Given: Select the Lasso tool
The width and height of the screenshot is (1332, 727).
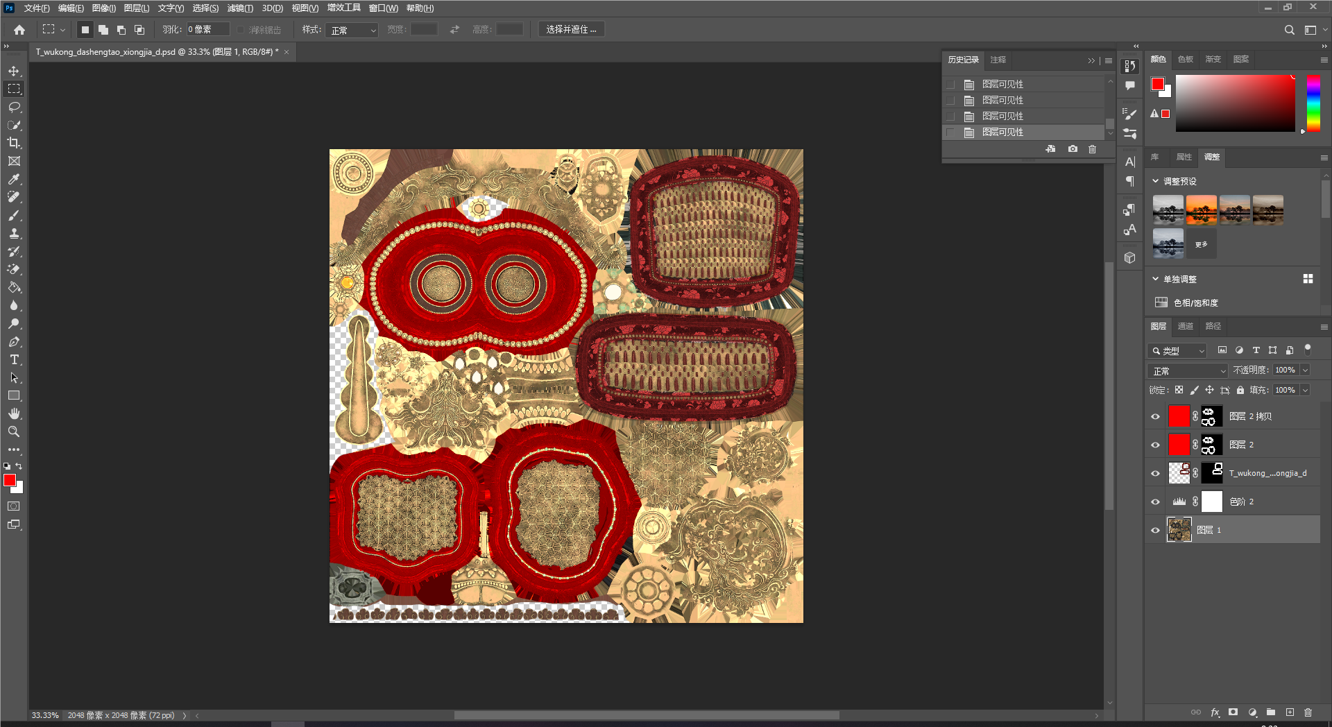Looking at the screenshot, I should (14, 107).
